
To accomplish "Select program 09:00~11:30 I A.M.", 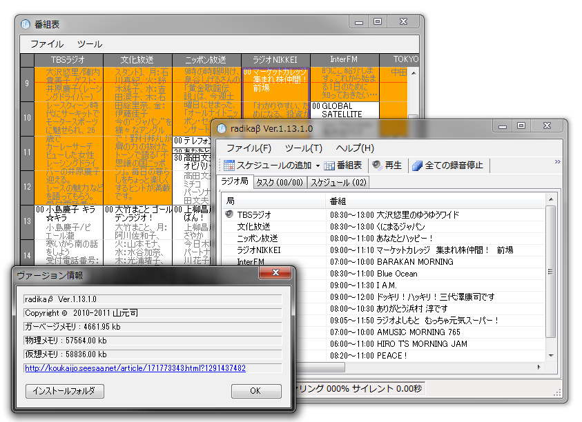I will click(x=363, y=285).
